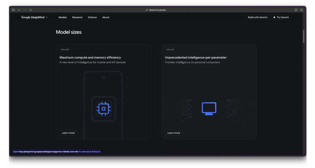315x168 pixels.
Task: Click the blue computer monitor icon
Action: click(209, 109)
